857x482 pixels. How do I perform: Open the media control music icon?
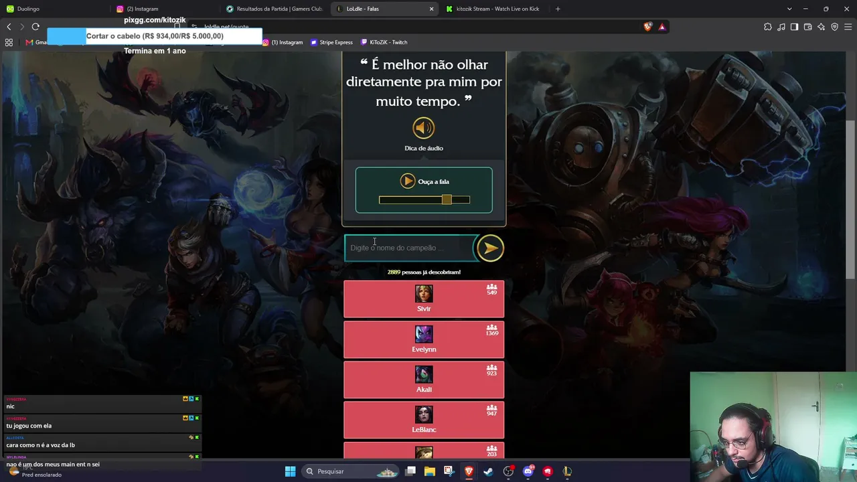click(781, 27)
